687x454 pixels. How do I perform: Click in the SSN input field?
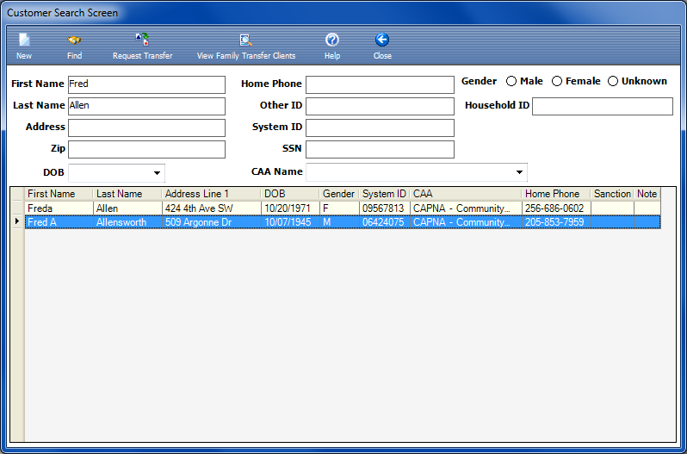click(380, 149)
